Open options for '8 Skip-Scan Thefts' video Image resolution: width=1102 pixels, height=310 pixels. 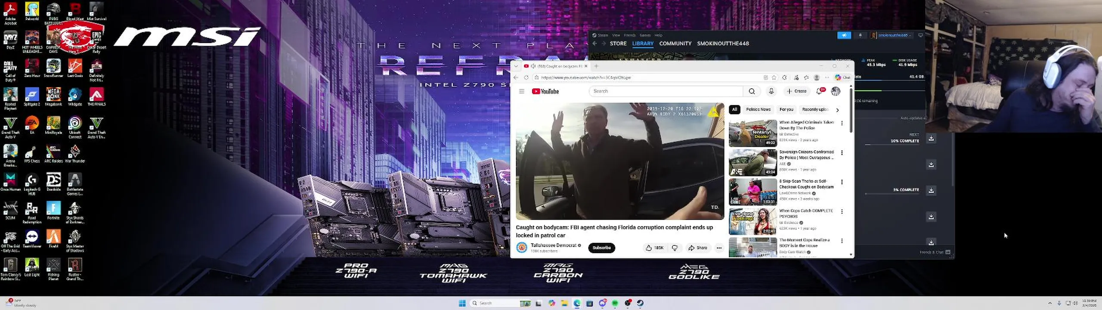click(842, 182)
